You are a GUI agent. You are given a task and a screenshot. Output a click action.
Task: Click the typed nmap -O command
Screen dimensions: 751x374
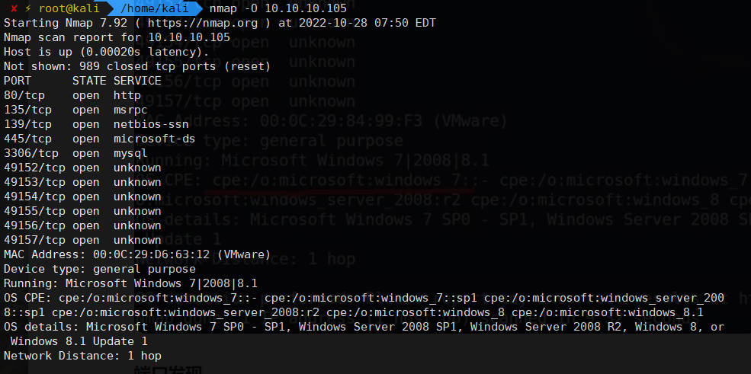[278, 8]
